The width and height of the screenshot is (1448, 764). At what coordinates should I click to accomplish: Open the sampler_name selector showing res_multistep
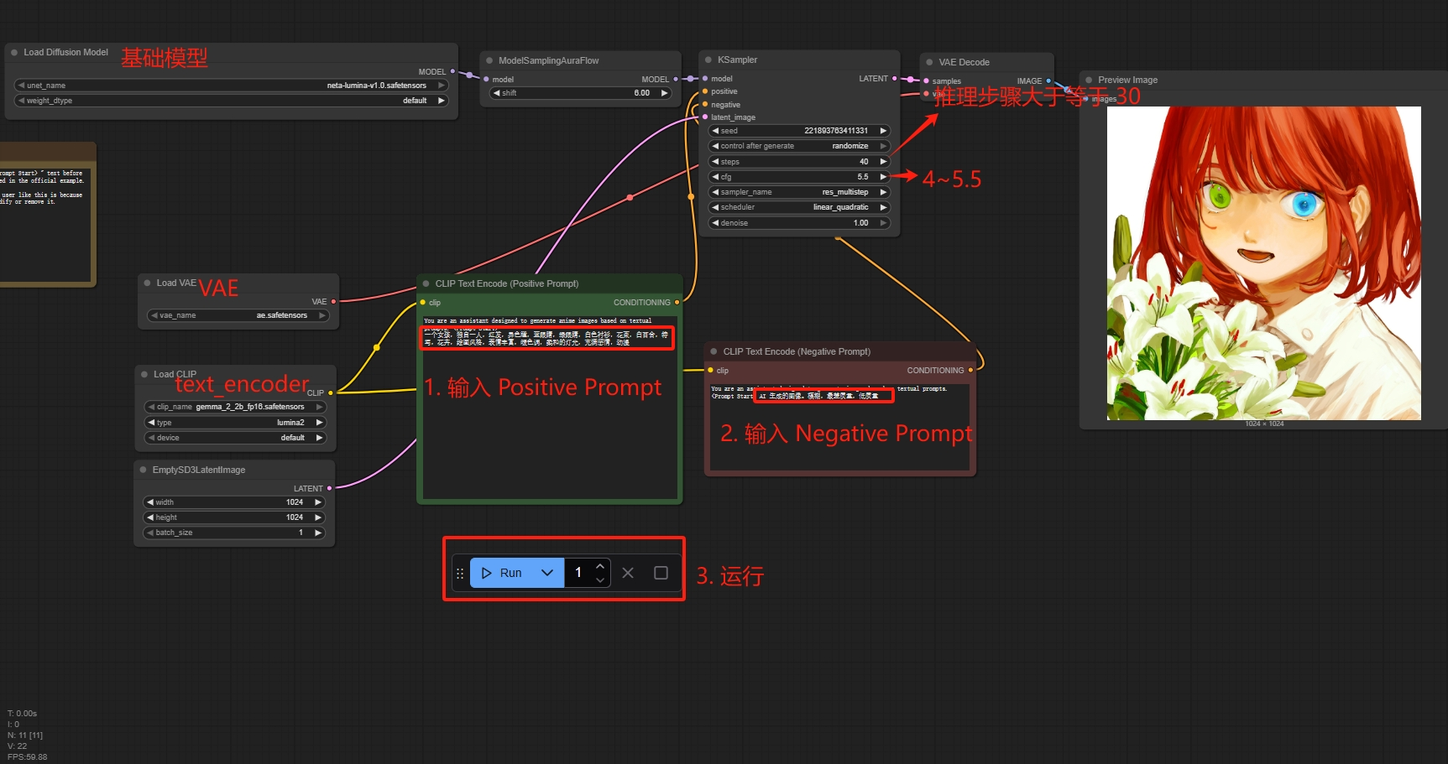(x=799, y=192)
